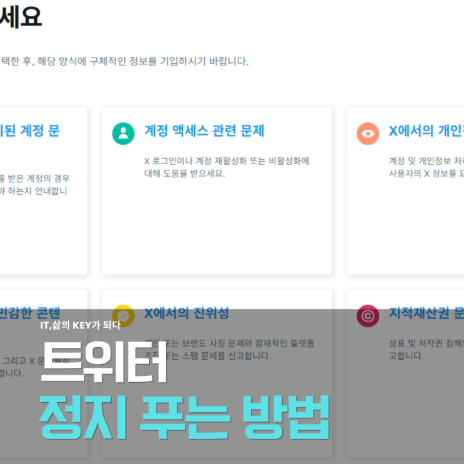The height and width of the screenshot is (464, 464).
Task: Click the yellow verified badge icon
Action: (x=123, y=316)
